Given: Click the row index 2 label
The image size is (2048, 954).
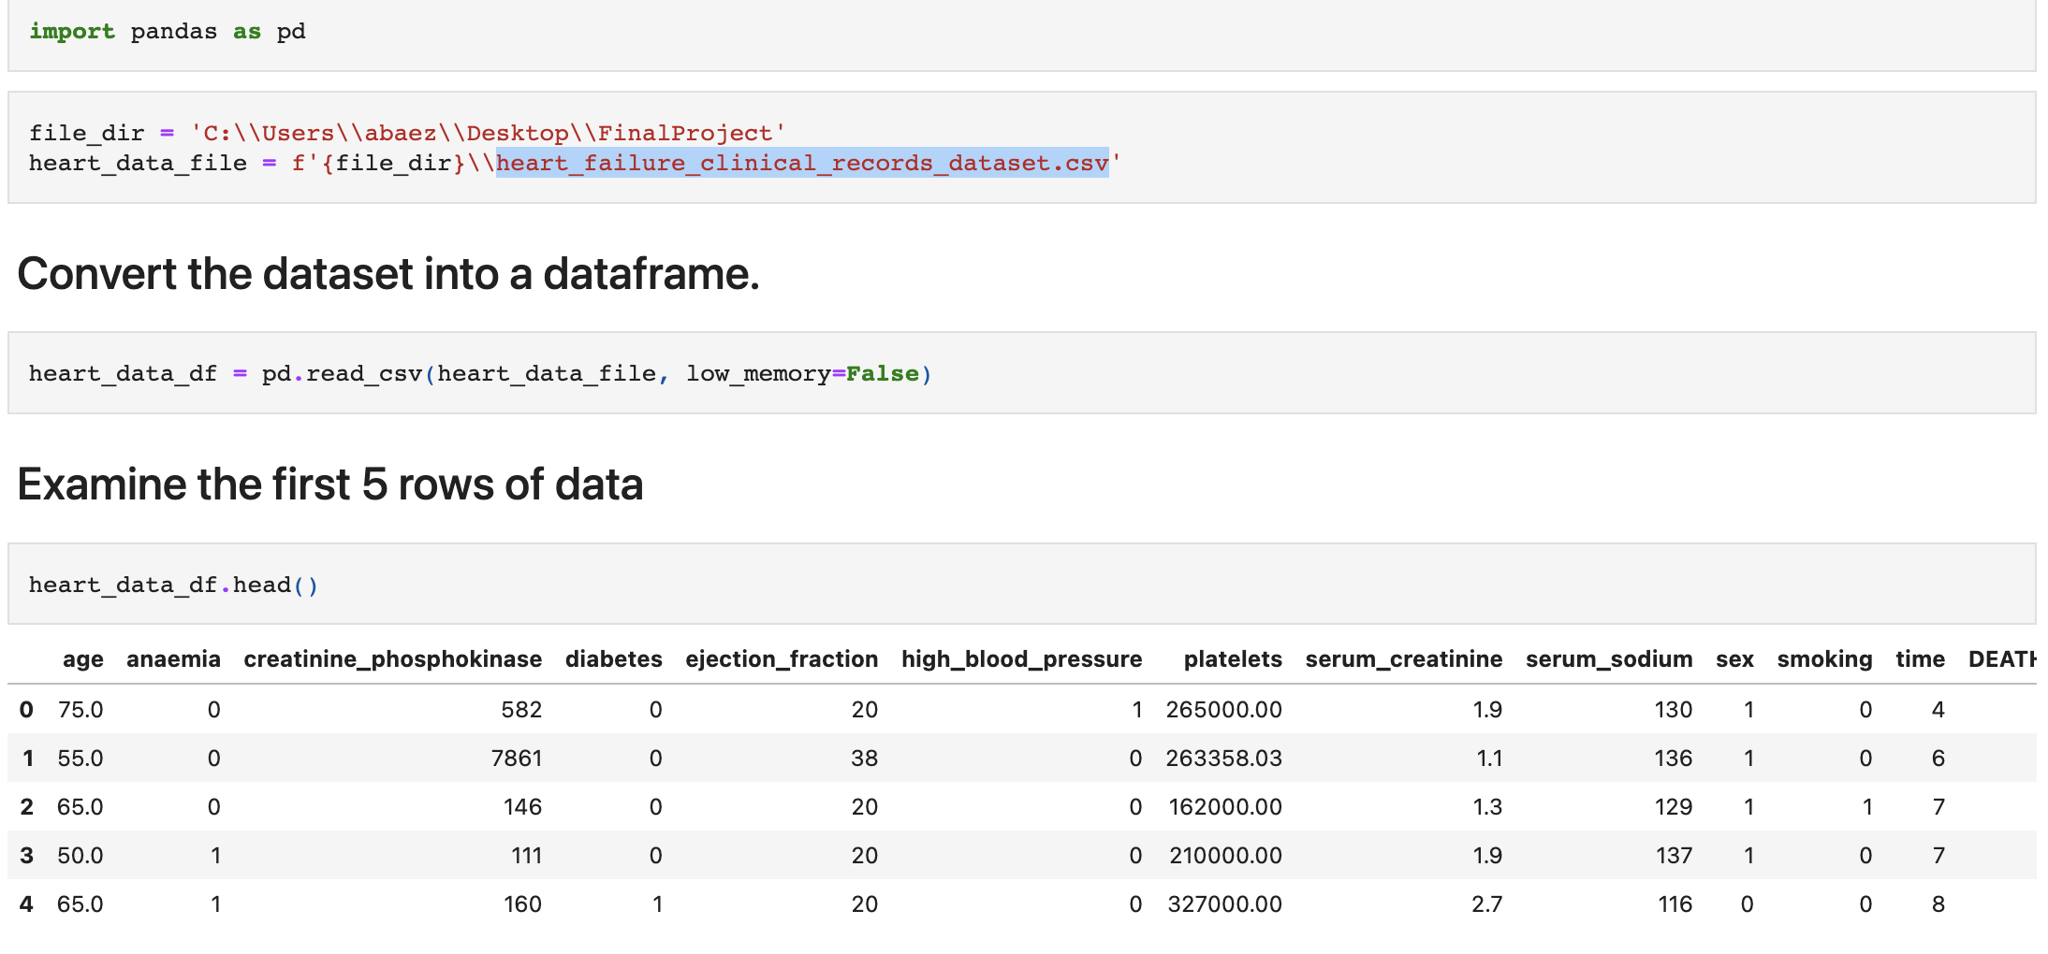Looking at the screenshot, I should [26, 807].
